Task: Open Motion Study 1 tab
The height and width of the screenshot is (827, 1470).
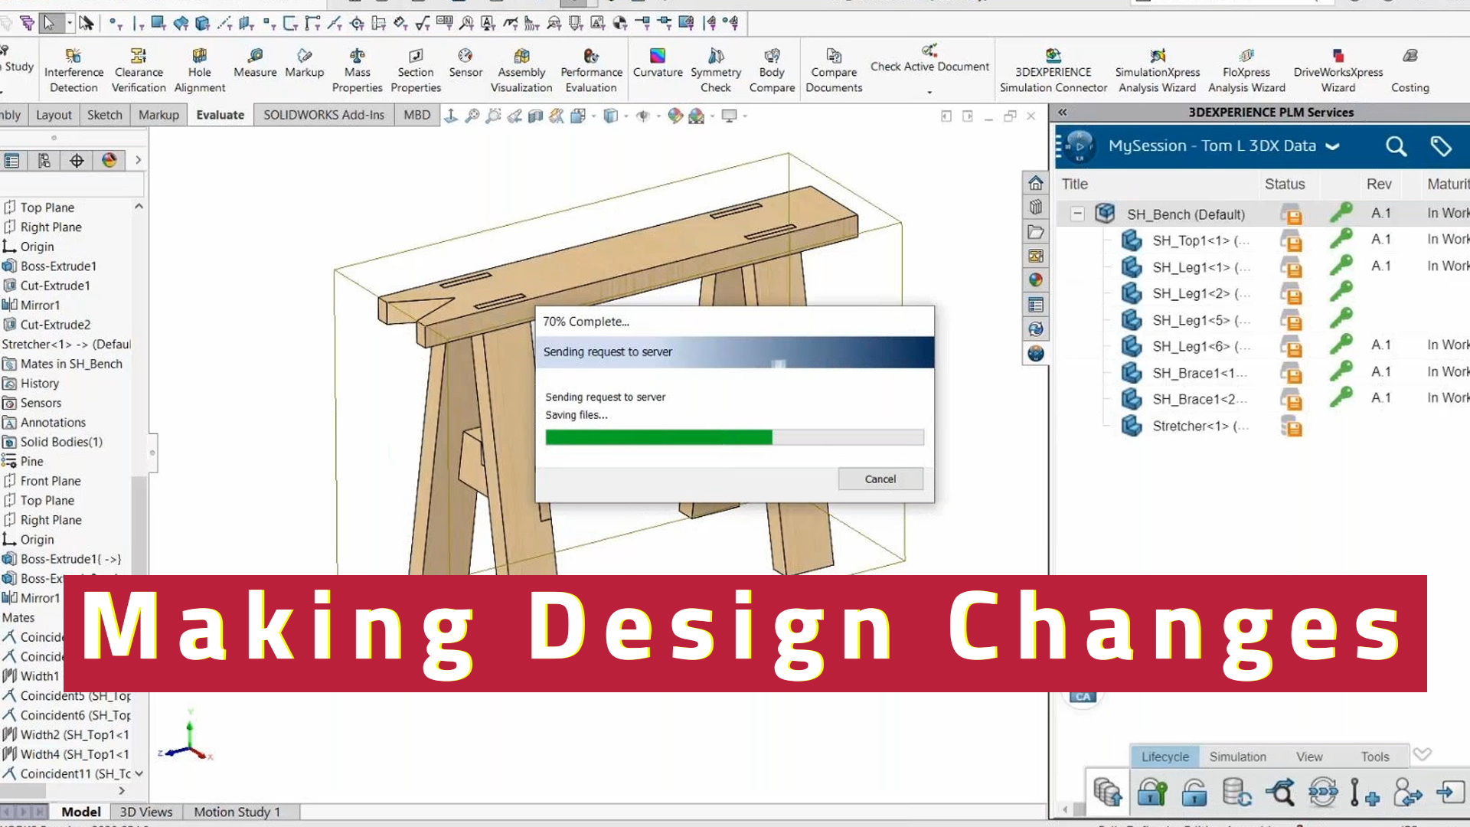Action: [x=237, y=812]
